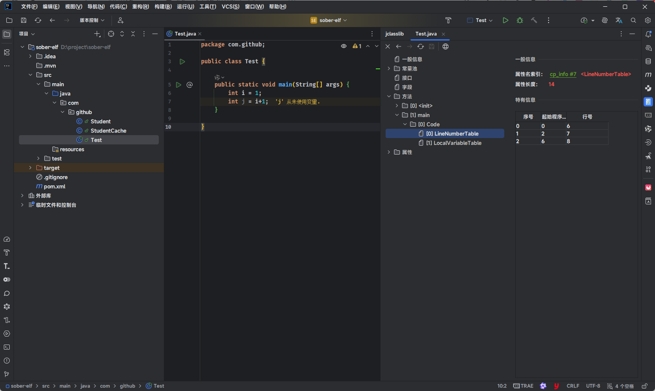
Task: Follow the cp_info #7 link
Action: pos(563,74)
